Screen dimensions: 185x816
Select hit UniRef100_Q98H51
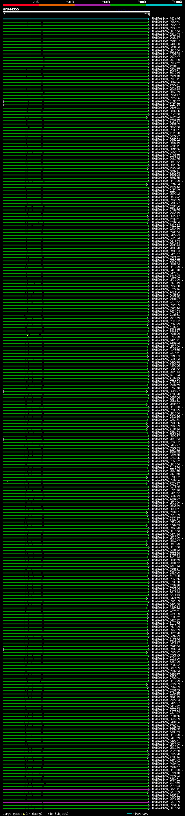click(x=166, y=780)
